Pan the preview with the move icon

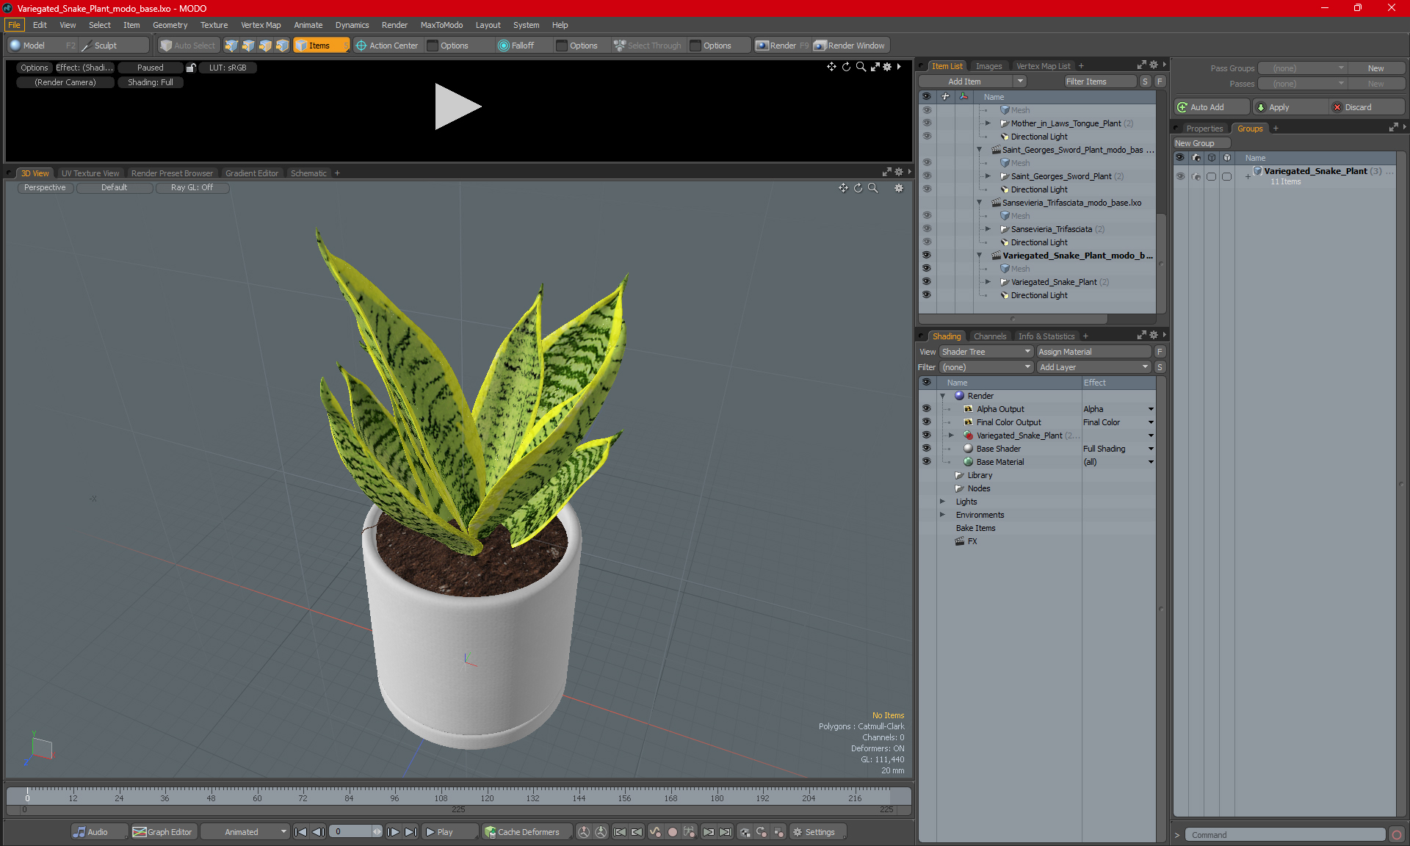(x=831, y=67)
